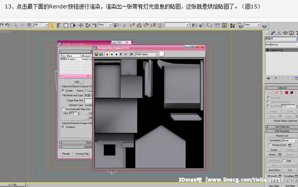
Task: Activate the Select and Move tool
Action: pos(81,25)
